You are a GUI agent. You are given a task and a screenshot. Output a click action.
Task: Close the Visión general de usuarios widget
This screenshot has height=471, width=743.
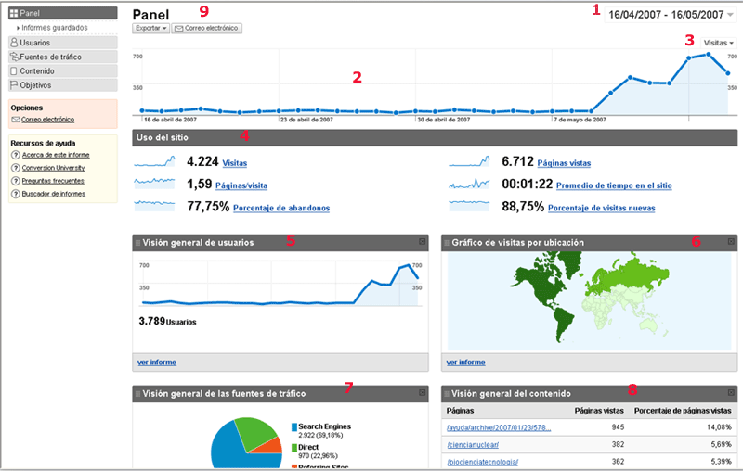422,242
